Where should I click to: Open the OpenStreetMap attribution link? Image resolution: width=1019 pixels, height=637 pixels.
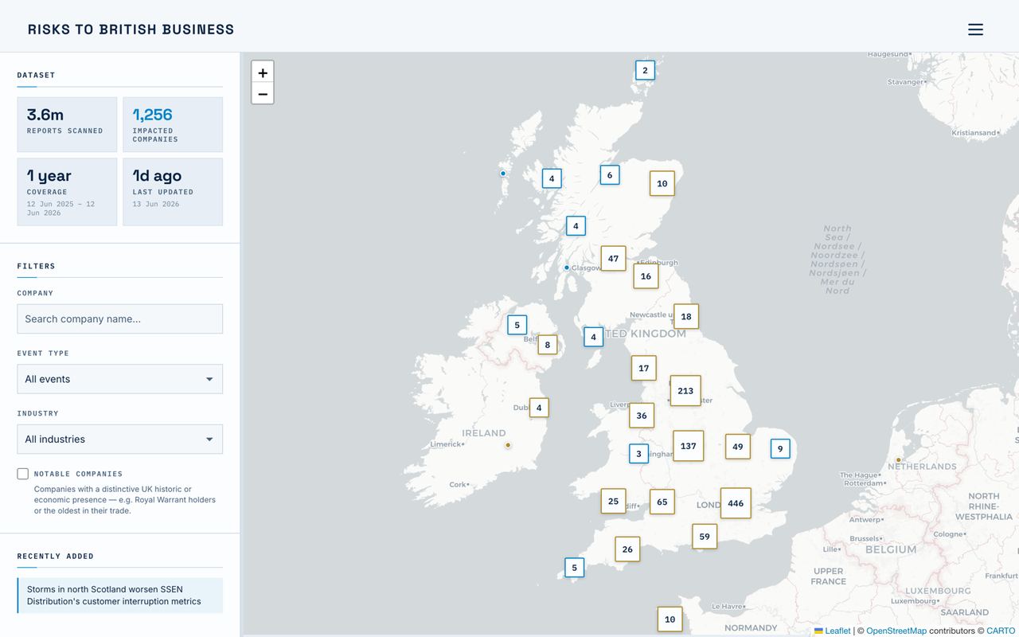click(896, 631)
